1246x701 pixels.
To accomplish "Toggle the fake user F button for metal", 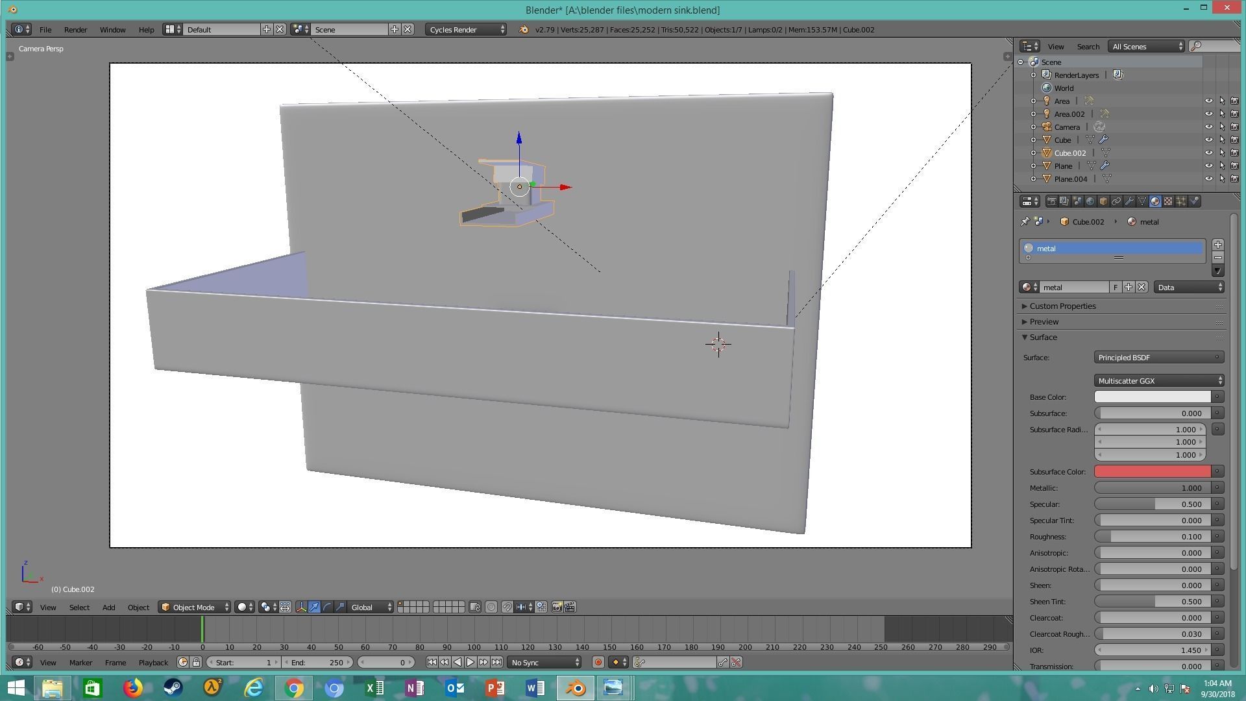I will pos(1116,288).
